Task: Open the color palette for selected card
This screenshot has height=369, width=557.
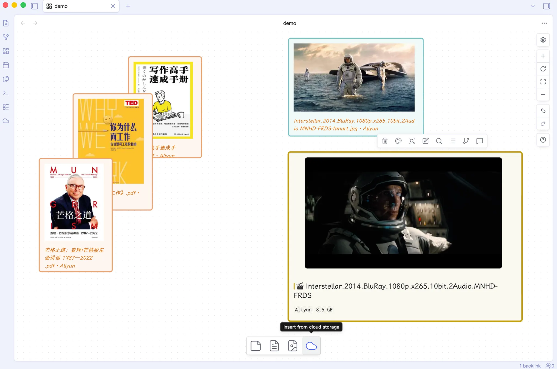Action: [398, 141]
